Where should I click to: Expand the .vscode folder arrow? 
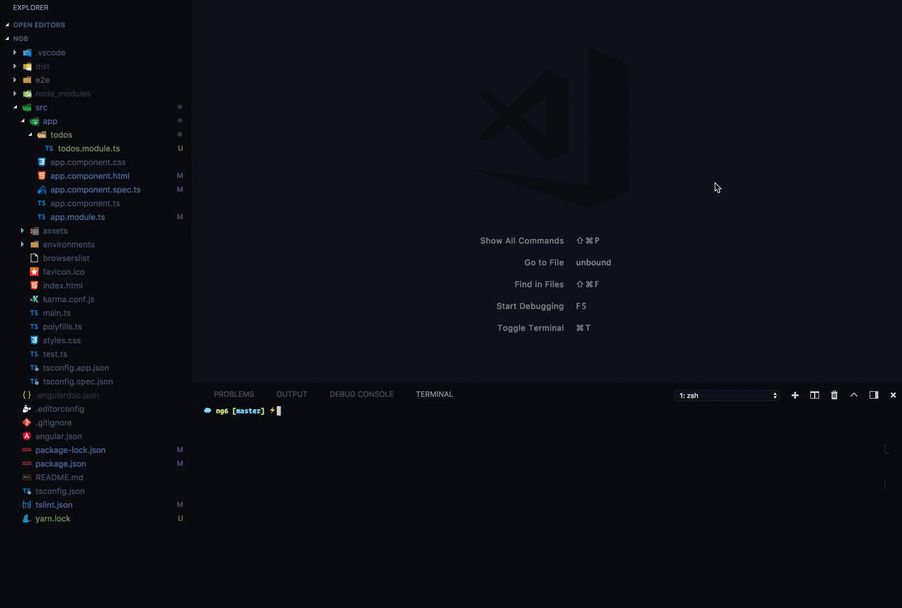tap(15, 52)
